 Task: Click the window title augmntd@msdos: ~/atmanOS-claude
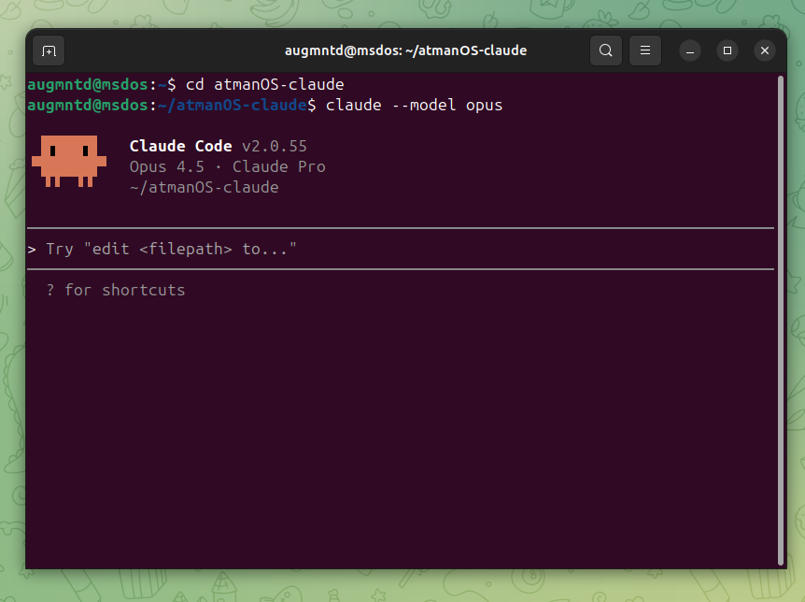405,50
